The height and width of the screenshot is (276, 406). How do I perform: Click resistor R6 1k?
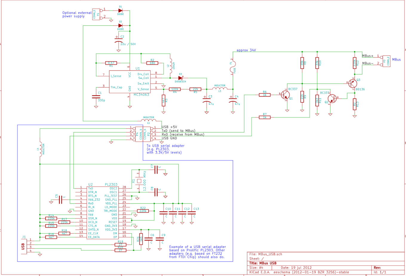(264, 95)
